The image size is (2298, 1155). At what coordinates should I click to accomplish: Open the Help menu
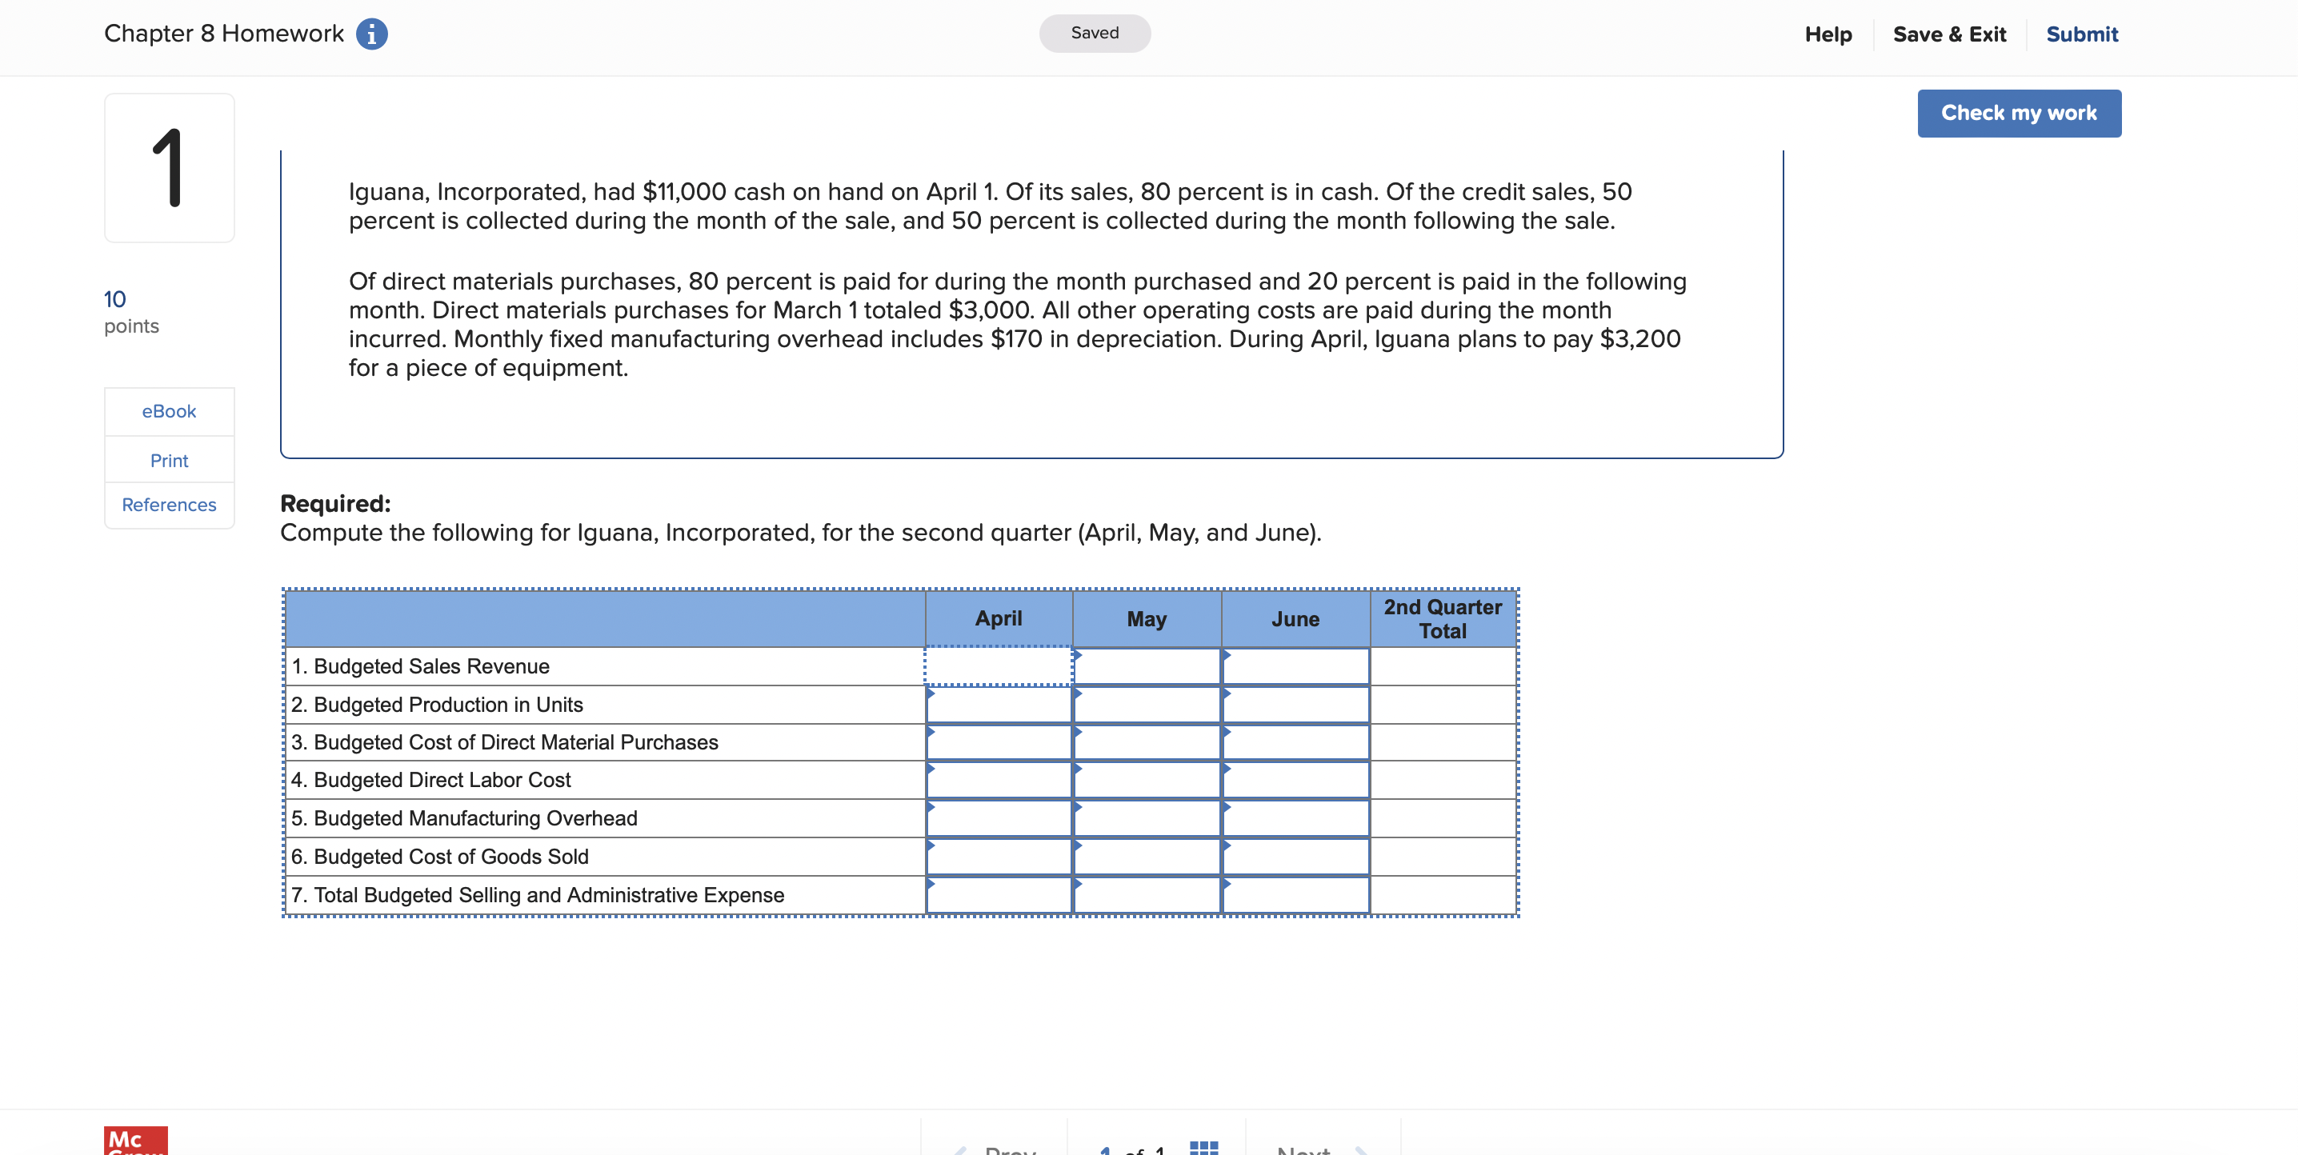coord(1828,34)
